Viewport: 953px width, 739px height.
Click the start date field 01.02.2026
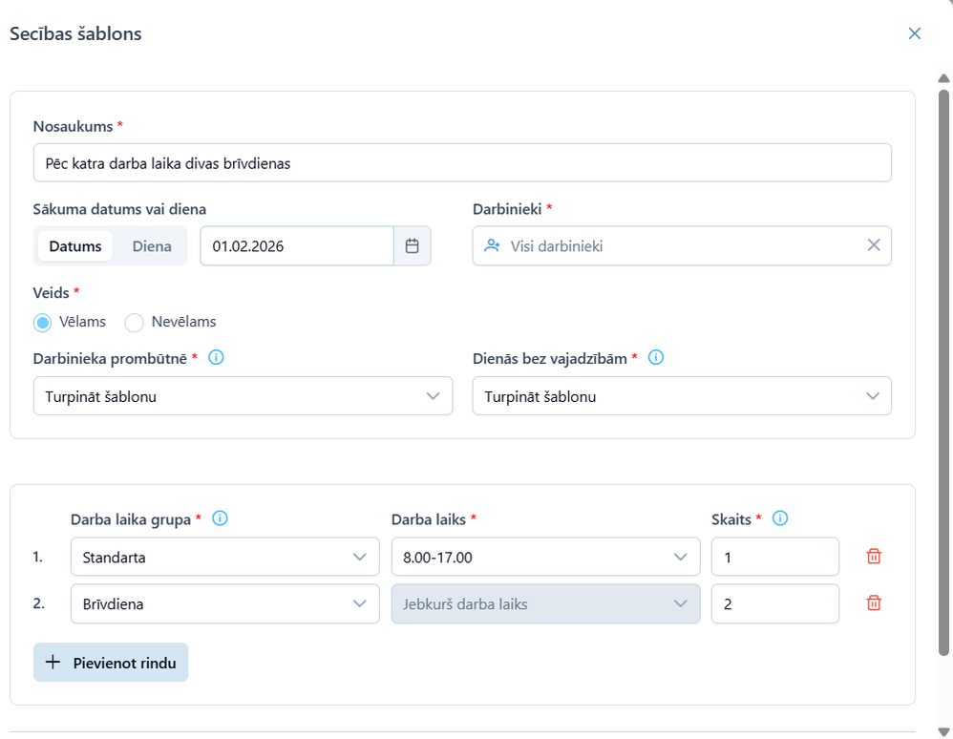(297, 245)
